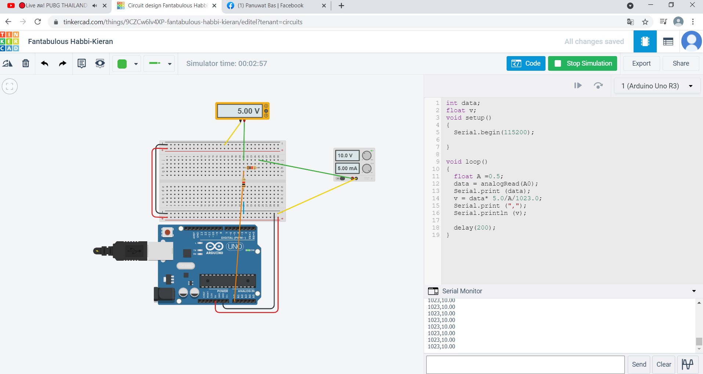
Task: Turn the power supply current knob
Action: coord(366,168)
